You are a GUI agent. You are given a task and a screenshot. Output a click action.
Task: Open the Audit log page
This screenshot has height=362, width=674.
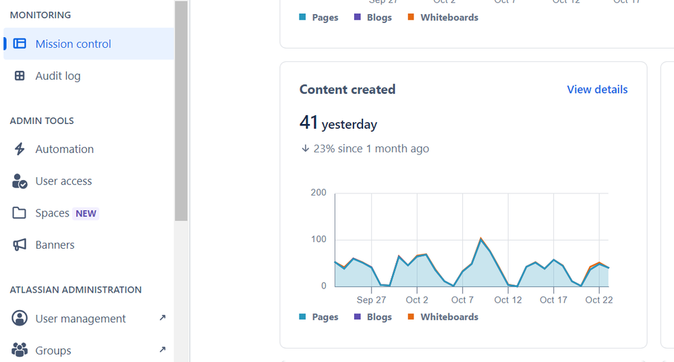(x=88, y=76)
